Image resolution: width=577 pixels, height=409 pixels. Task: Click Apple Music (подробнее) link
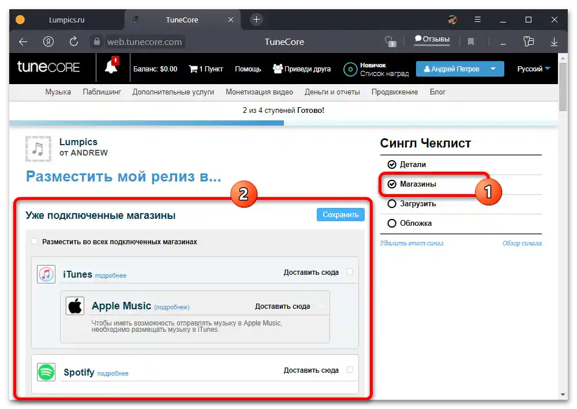[172, 307]
